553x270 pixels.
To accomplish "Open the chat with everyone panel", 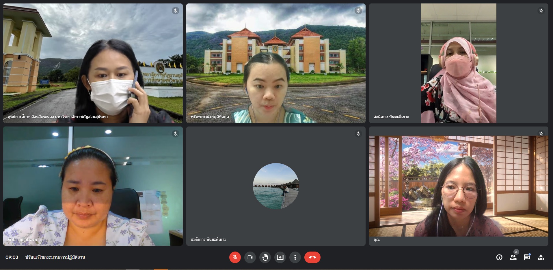I will click(527, 257).
